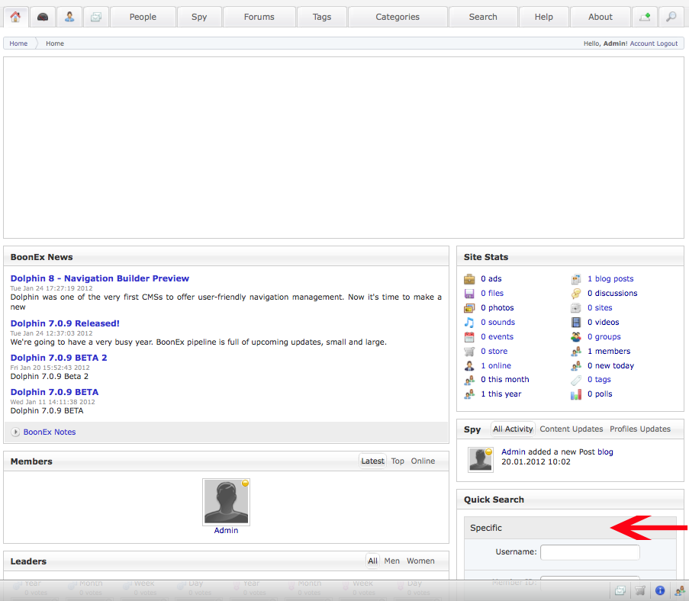
Task: Click the add-content icon with green plus
Action: tap(645, 17)
